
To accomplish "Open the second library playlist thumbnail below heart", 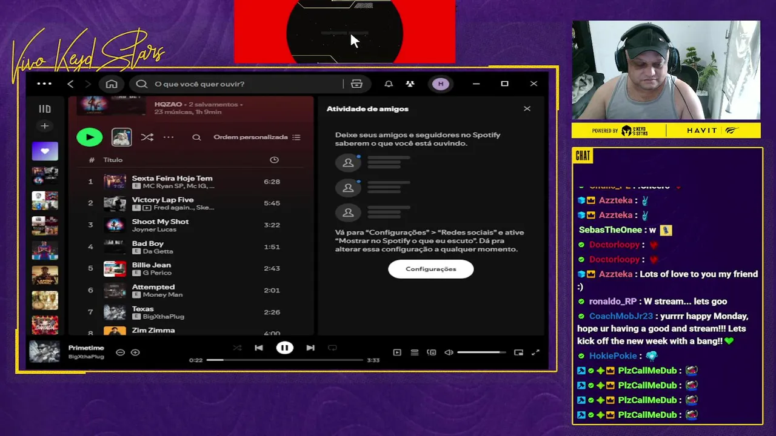I will (45, 200).
